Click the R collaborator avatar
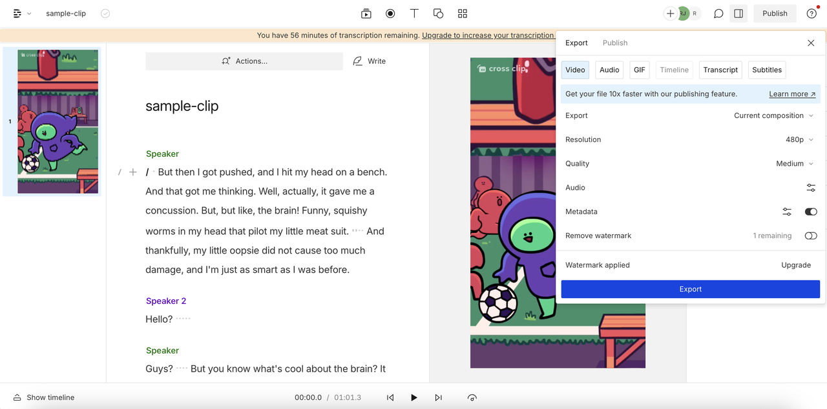The width and height of the screenshot is (827, 409). [695, 14]
